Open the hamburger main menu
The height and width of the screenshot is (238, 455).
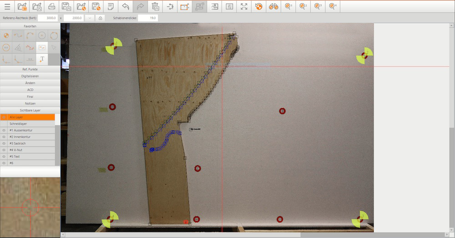(x=7, y=6)
